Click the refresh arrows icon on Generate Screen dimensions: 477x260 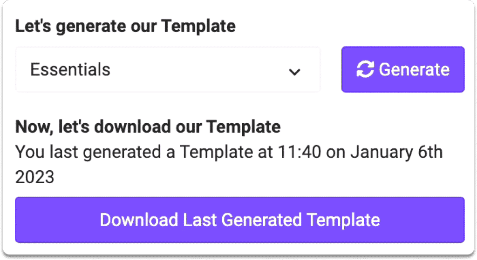point(365,69)
